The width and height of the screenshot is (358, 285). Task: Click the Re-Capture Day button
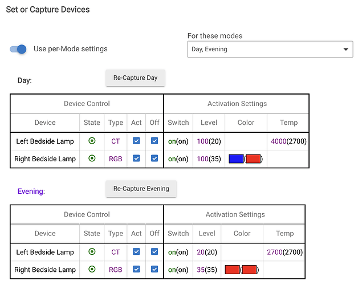[136, 78]
